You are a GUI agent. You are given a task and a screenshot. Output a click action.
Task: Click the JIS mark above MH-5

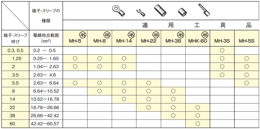coord(82,35)
